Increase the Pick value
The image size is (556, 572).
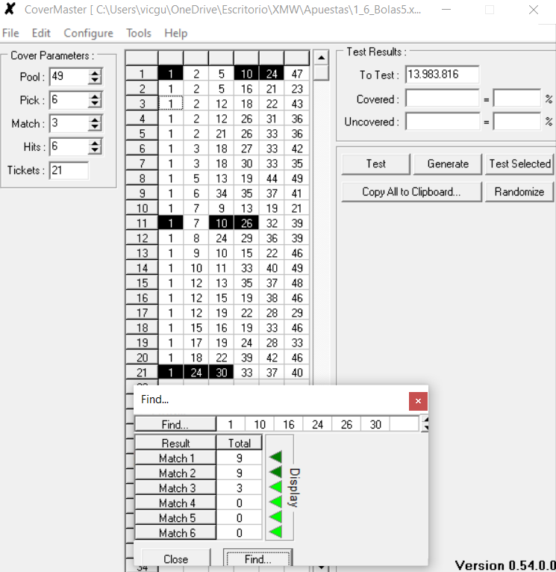95,96
